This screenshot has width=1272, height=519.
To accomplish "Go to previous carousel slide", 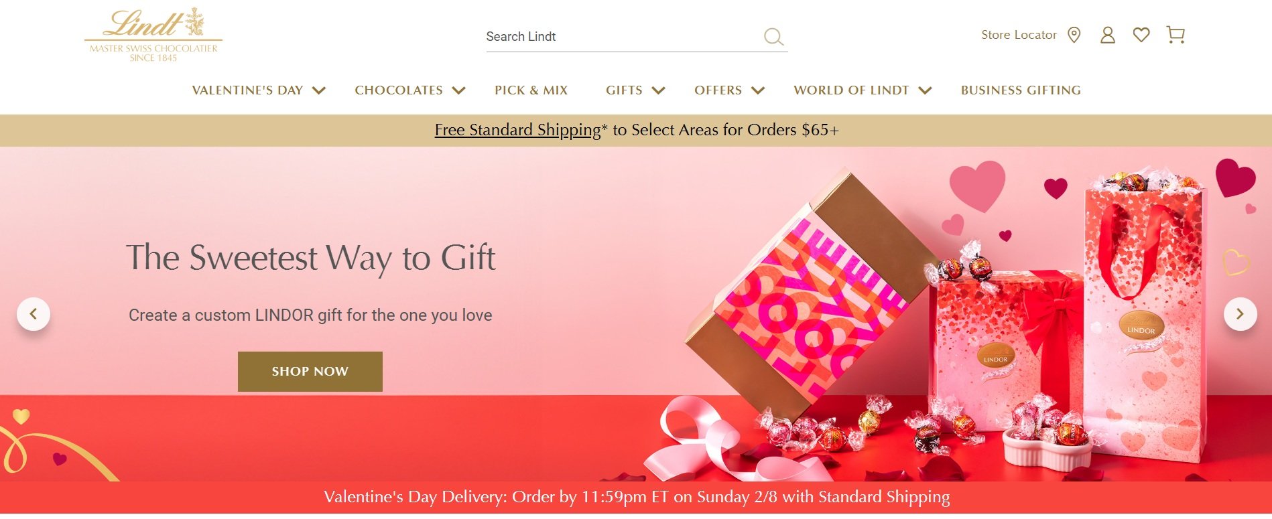I will pos(34,313).
